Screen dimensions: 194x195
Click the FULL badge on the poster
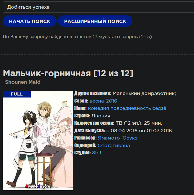[x=17, y=94]
